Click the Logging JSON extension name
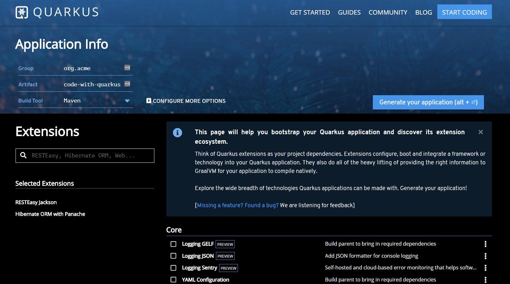The image size is (510, 284). pos(198,256)
